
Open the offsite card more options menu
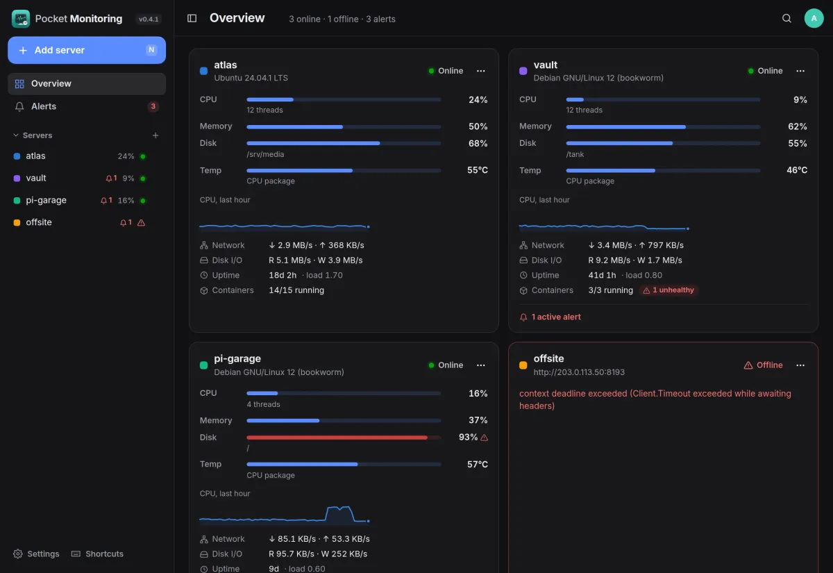[800, 365]
